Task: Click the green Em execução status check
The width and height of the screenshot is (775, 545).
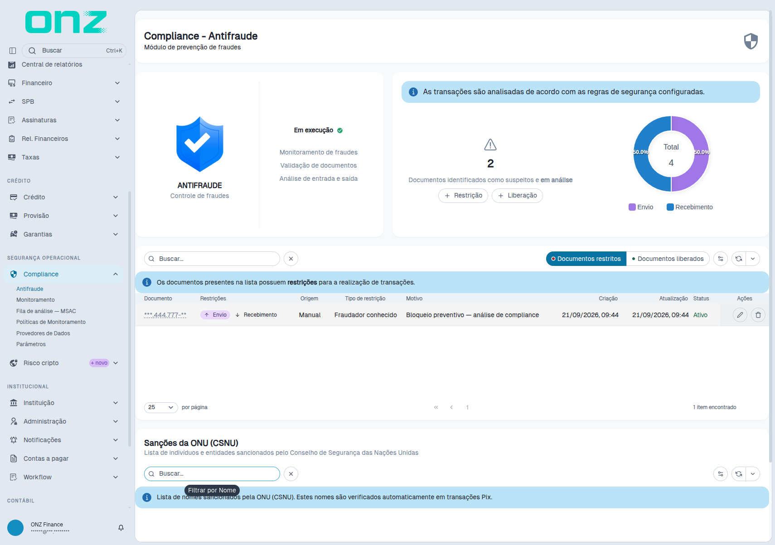Action: [x=340, y=130]
